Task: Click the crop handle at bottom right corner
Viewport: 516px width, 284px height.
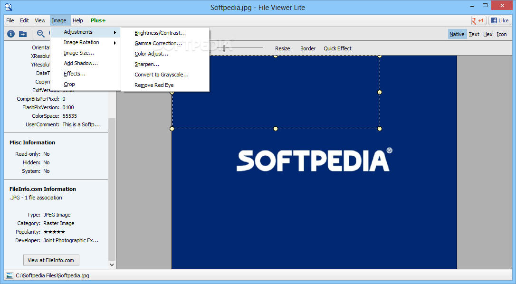Action: coord(380,129)
